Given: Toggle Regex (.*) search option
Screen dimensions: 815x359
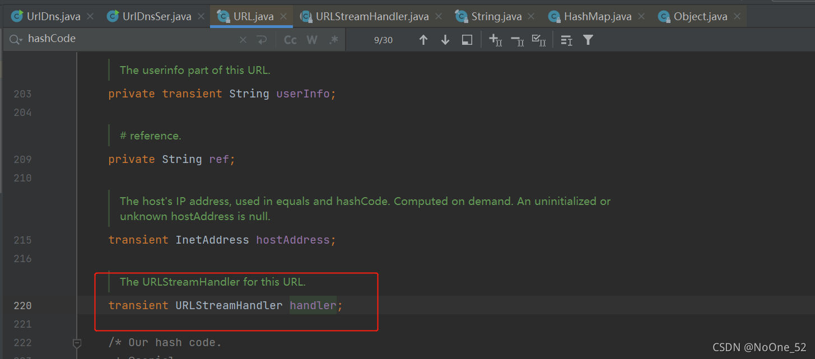Looking at the screenshot, I should (334, 40).
